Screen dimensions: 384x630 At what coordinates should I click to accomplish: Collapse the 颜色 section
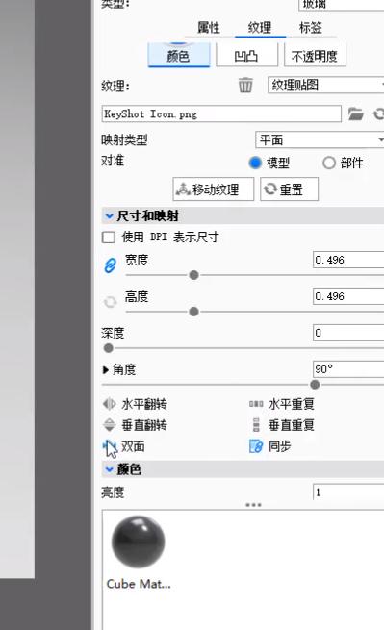pyautogui.click(x=109, y=468)
